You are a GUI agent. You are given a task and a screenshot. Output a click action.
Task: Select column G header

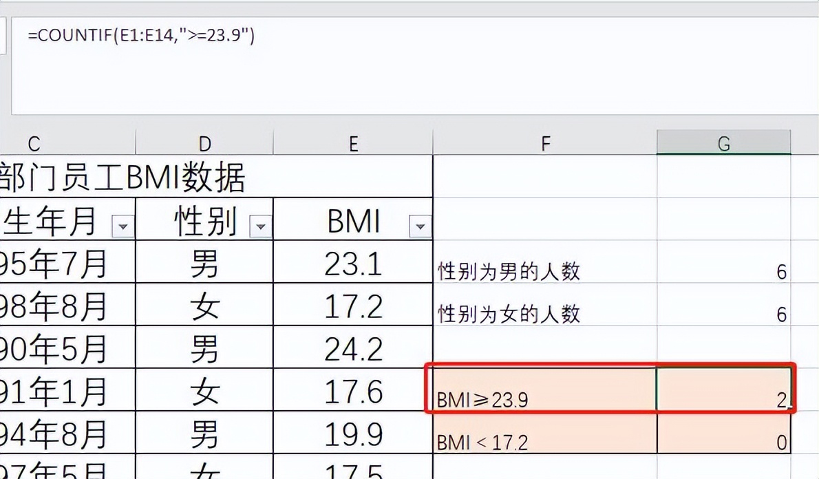pyautogui.click(x=723, y=144)
